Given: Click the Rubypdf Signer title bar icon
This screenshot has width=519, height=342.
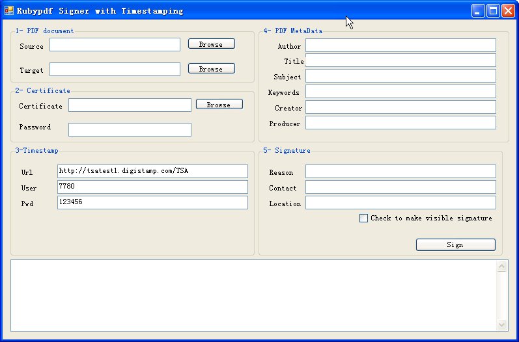Looking at the screenshot, I should [x=9, y=10].
